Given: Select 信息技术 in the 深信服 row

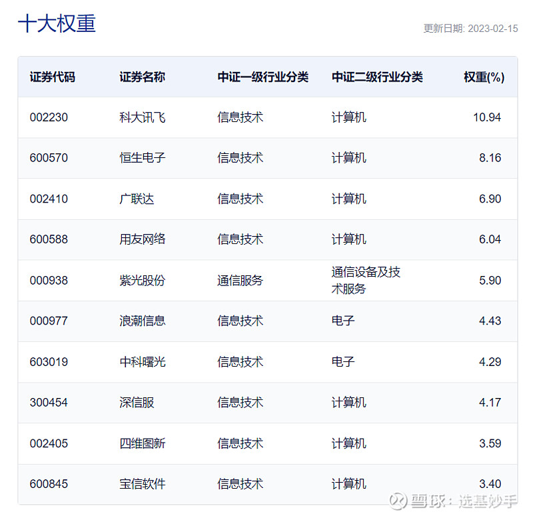Looking at the screenshot, I should [241, 403].
